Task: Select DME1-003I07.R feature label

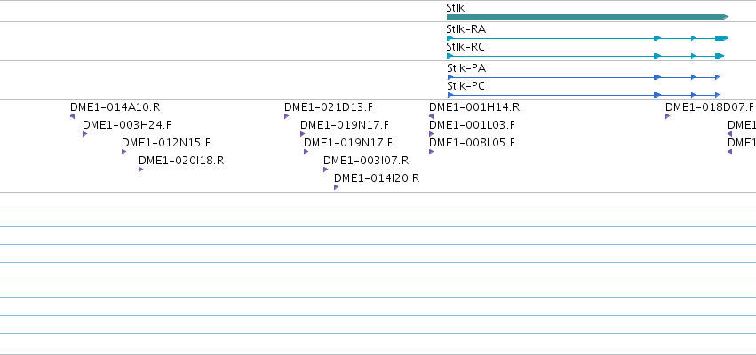Action: 366,161
